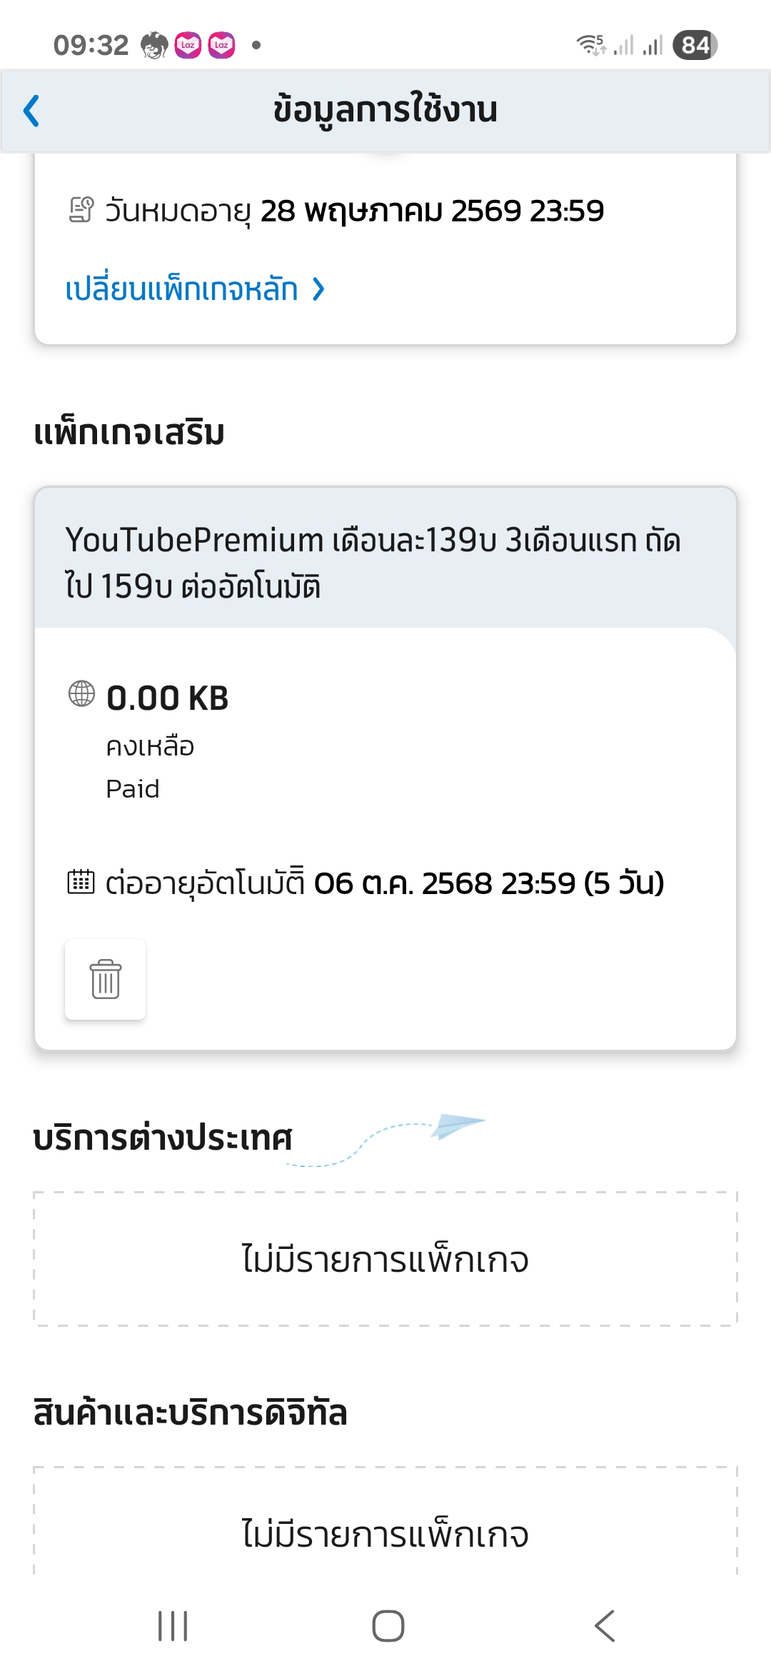The height and width of the screenshot is (1671, 771).
Task: Tap empty package box under บริการต่างประเทศ
Action: (385, 1258)
